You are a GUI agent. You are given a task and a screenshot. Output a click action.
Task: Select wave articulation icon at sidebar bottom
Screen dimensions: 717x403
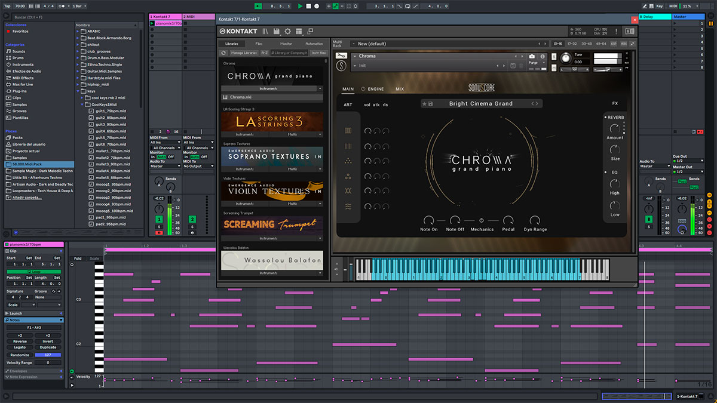point(348,207)
